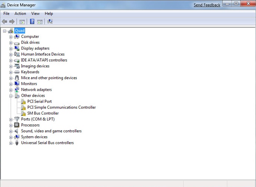
Task: Click Device Manager title bar icon
Action: (3, 5)
